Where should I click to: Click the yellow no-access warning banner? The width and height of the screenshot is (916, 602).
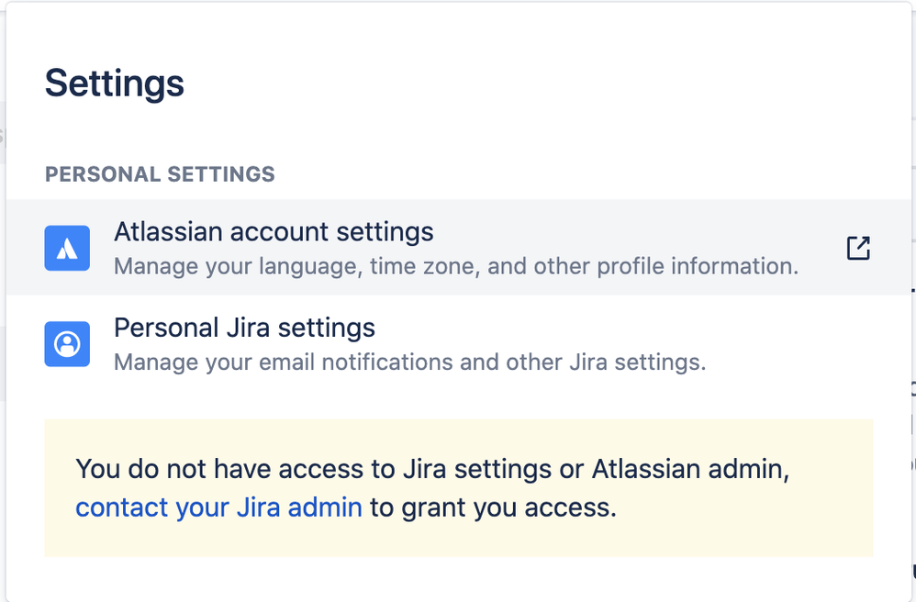tap(459, 487)
